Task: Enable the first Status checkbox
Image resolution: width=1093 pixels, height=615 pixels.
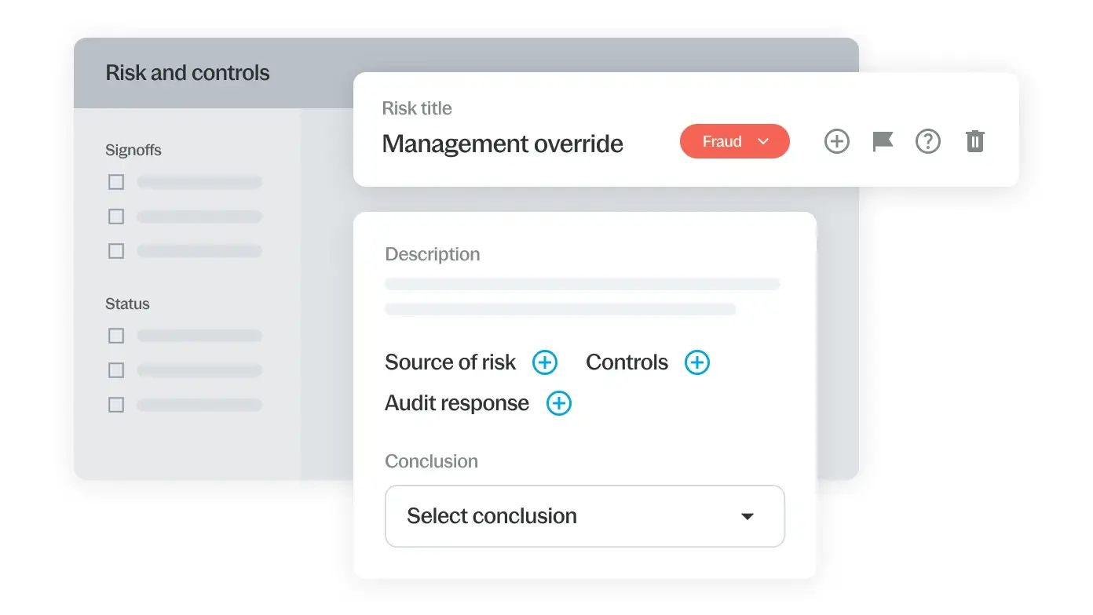Action: pos(116,336)
